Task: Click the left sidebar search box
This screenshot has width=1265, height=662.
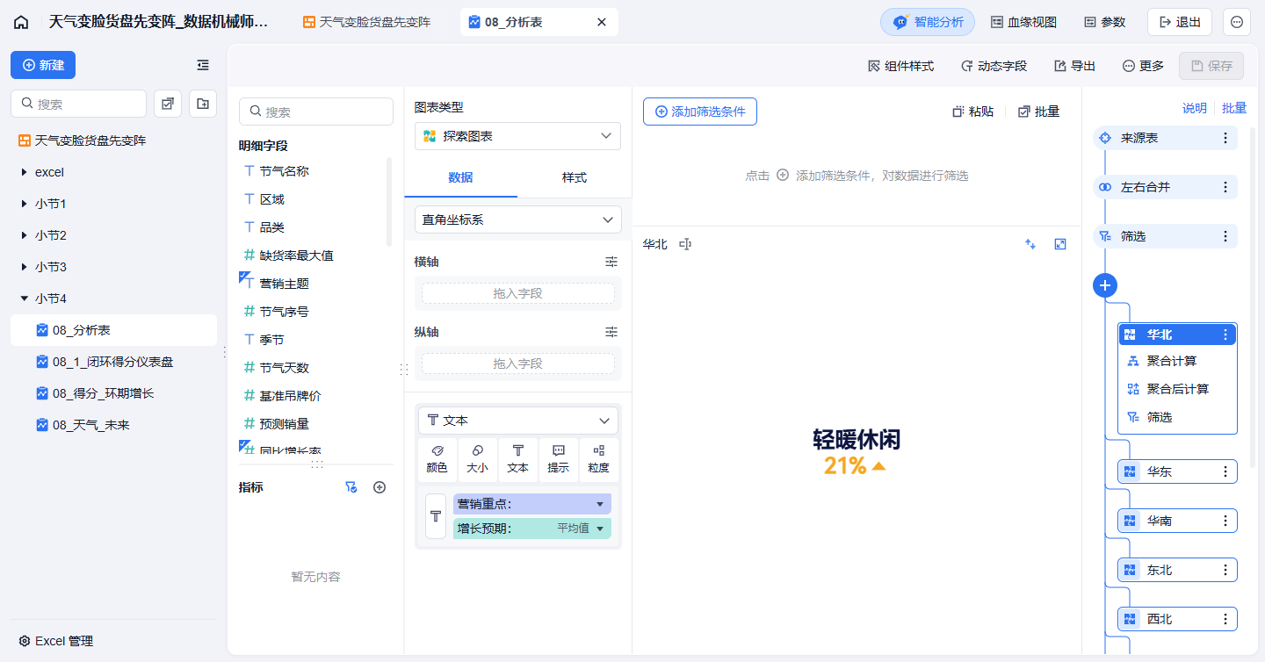Action: (78, 104)
